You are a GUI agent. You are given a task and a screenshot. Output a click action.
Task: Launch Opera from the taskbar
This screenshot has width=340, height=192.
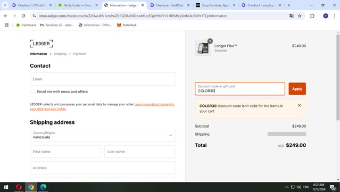(x=19, y=187)
